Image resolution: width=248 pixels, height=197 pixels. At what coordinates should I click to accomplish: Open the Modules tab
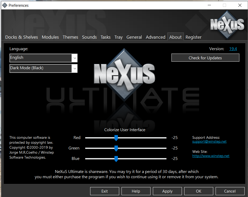click(50, 37)
